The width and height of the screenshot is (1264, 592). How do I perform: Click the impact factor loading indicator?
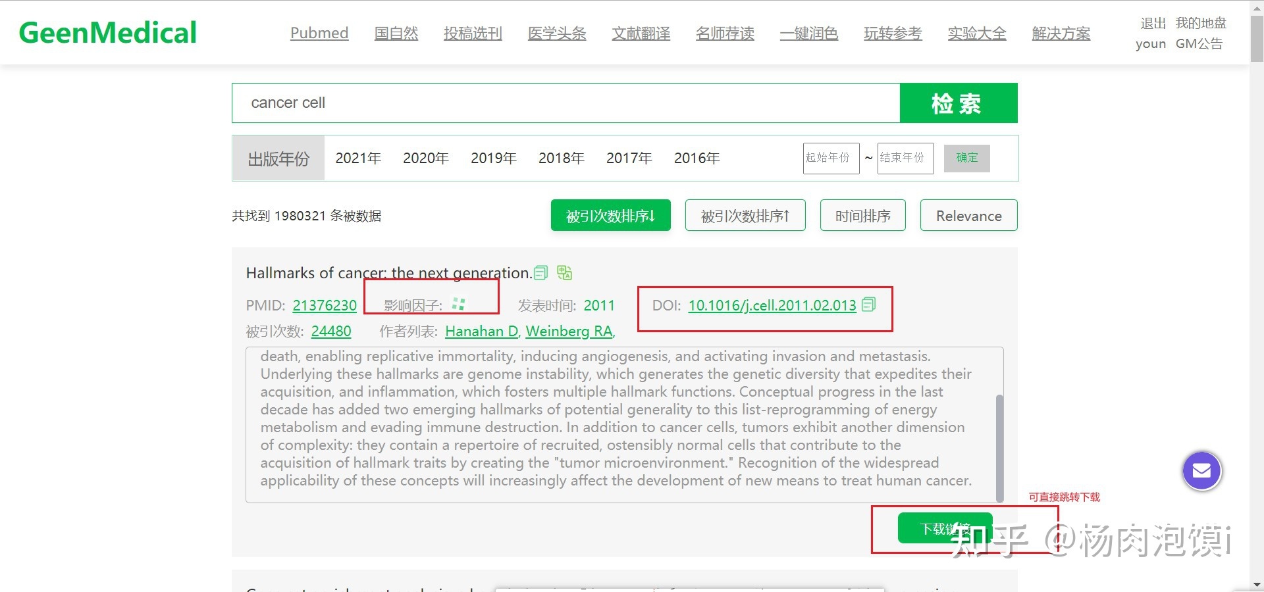pyautogui.click(x=459, y=304)
